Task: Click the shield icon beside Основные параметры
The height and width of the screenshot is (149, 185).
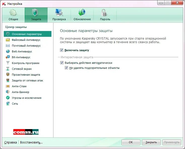Action: 8,34
